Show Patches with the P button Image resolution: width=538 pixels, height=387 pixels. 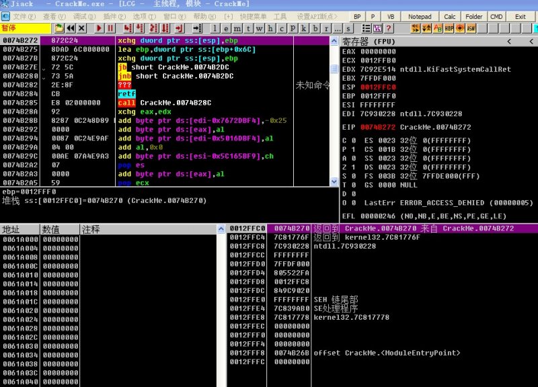(x=293, y=28)
